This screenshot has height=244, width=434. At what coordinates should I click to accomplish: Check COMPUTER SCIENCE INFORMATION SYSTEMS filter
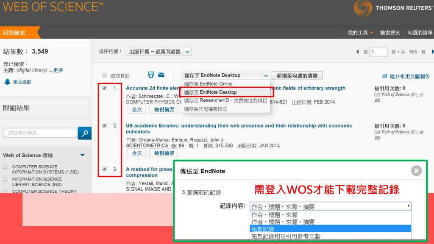[x=5, y=167]
